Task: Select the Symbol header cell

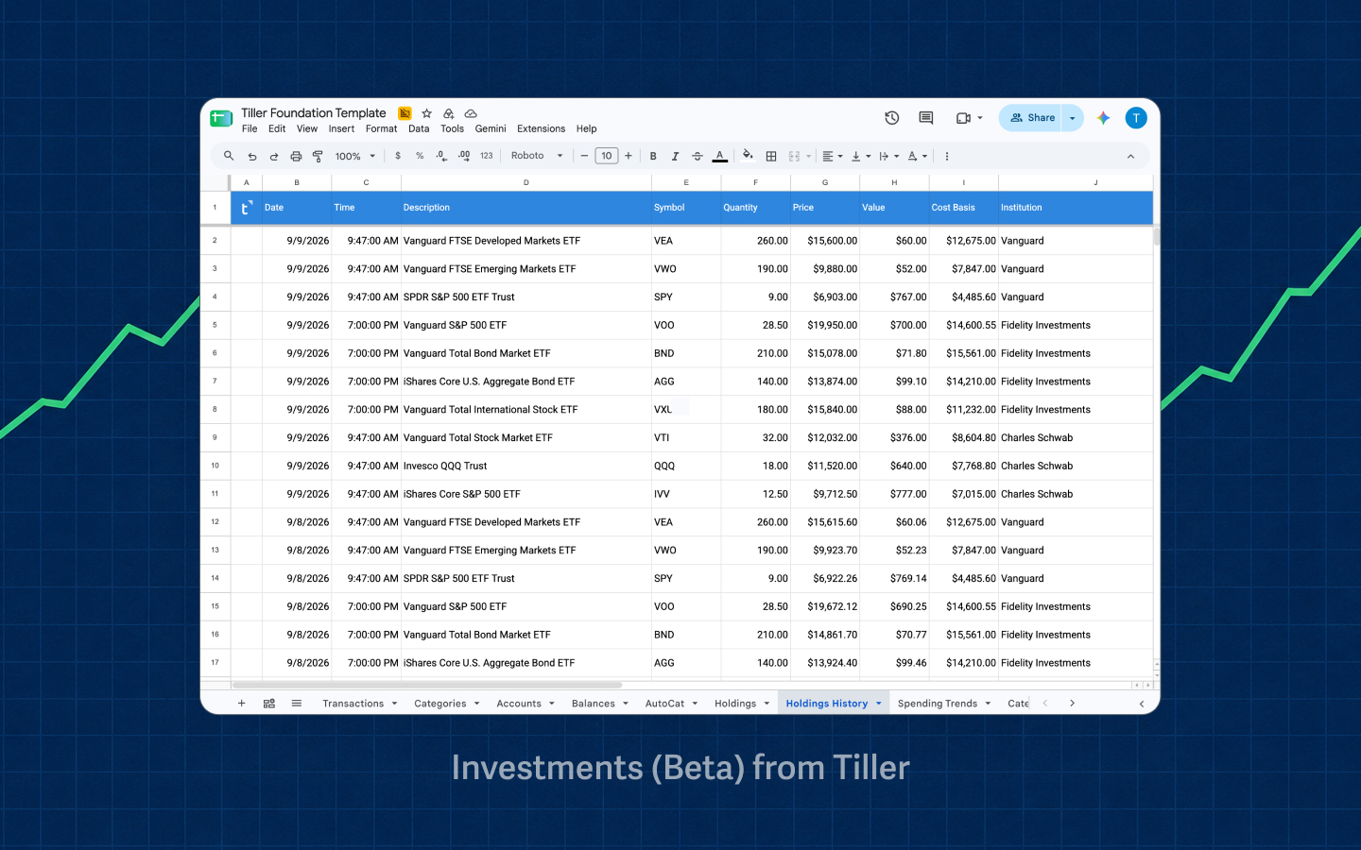Action: (x=686, y=208)
